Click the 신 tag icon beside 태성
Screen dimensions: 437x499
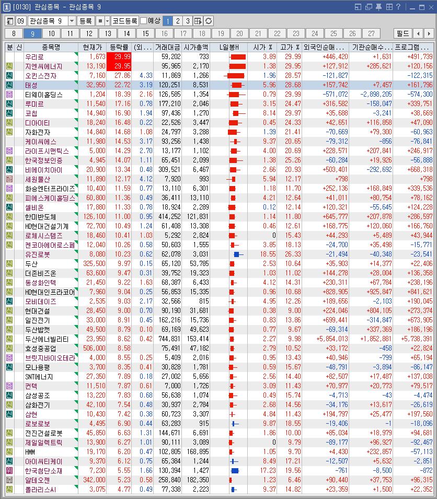[x=9, y=85]
